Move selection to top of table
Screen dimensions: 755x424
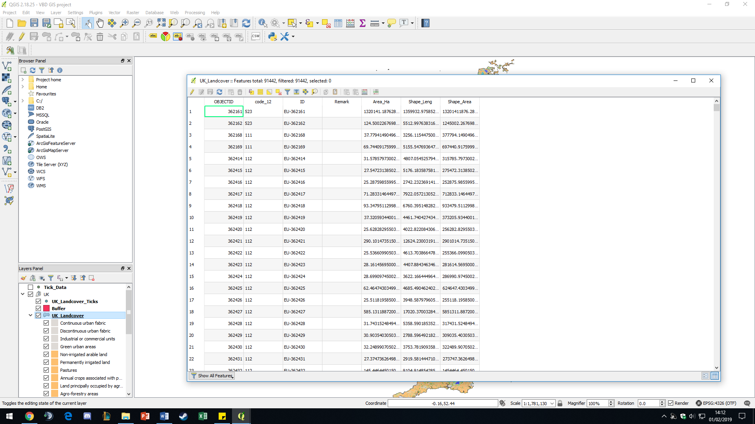[x=296, y=92]
